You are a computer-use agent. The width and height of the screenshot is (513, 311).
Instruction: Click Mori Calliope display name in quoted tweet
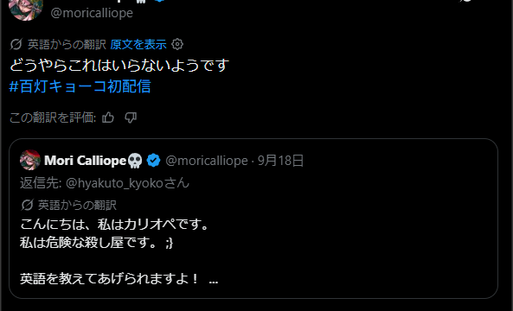[x=85, y=161]
